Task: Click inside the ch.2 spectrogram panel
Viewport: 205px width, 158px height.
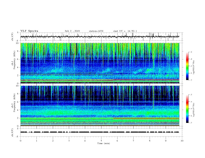Action: point(100,106)
